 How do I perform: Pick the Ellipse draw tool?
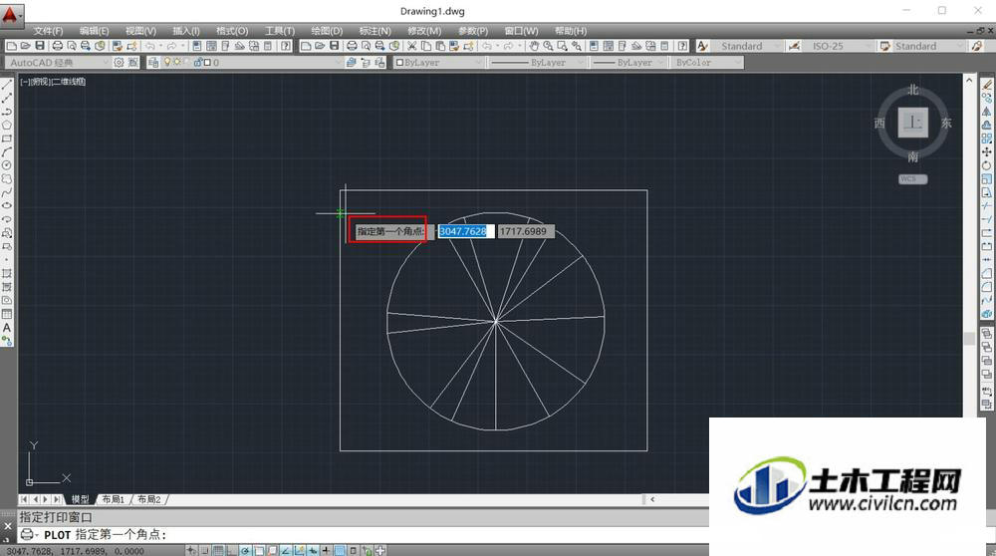(x=7, y=205)
